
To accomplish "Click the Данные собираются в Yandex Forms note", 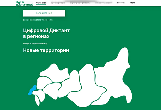I will (x=38, y=20).
